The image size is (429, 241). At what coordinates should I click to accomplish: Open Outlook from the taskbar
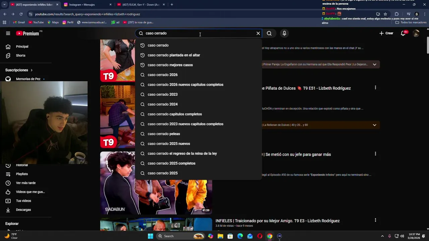coord(250,236)
